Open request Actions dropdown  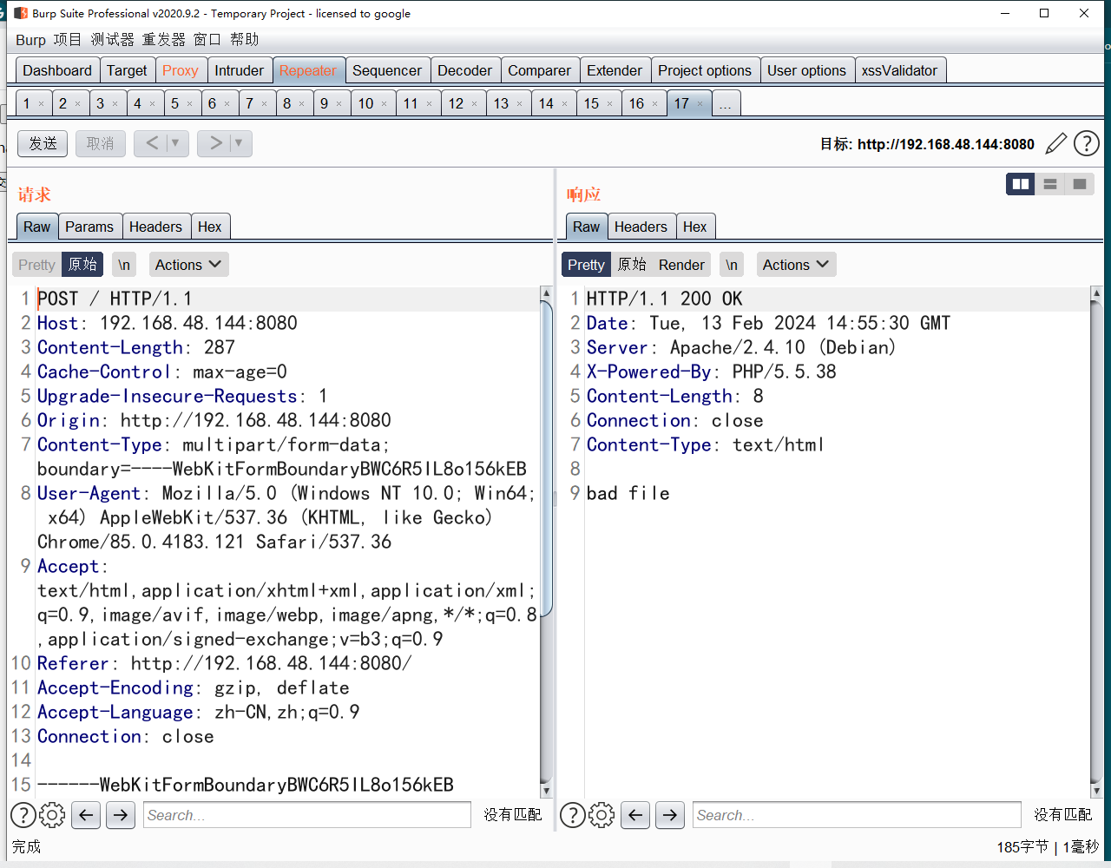coord(188,265)
